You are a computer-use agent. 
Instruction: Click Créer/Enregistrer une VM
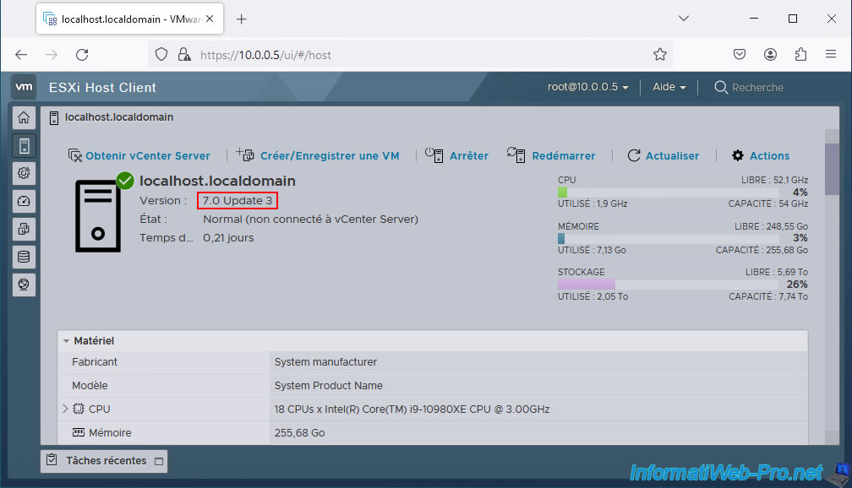point(319,155)
